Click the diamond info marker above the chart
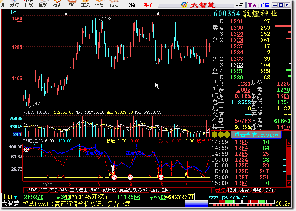Viewport: 296px width, 211px height. [x=158, y=14]
